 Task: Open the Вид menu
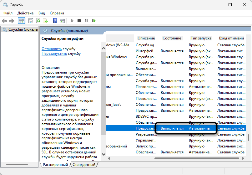(x=42, y=13)
